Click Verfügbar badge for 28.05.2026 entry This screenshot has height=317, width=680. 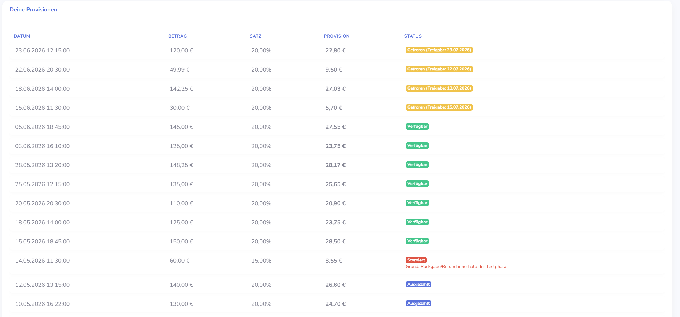coord(417,164)
